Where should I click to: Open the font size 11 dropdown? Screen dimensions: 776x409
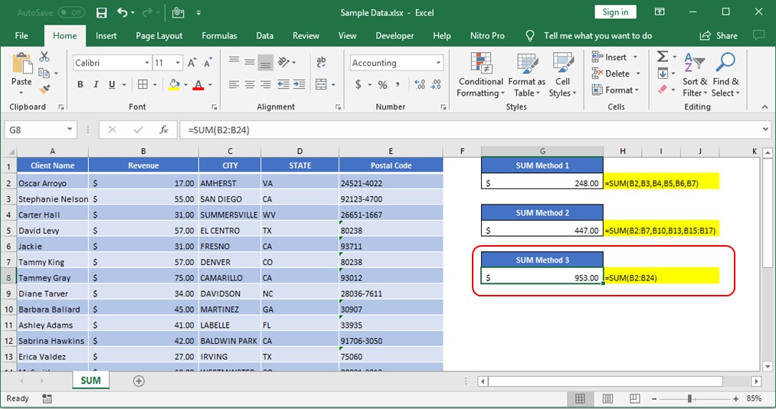[x=178, y=63]
